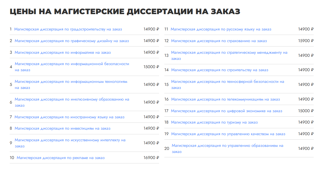Screen dimensions: 322x169
Task: Open the строительству dissertation link
Action: coord(220,70)
